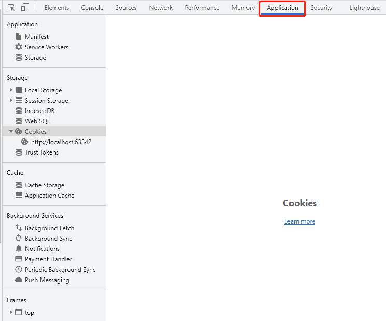386x321 pixels.
Task: Follow the Learn more link
Action: (x=300, y=221)
